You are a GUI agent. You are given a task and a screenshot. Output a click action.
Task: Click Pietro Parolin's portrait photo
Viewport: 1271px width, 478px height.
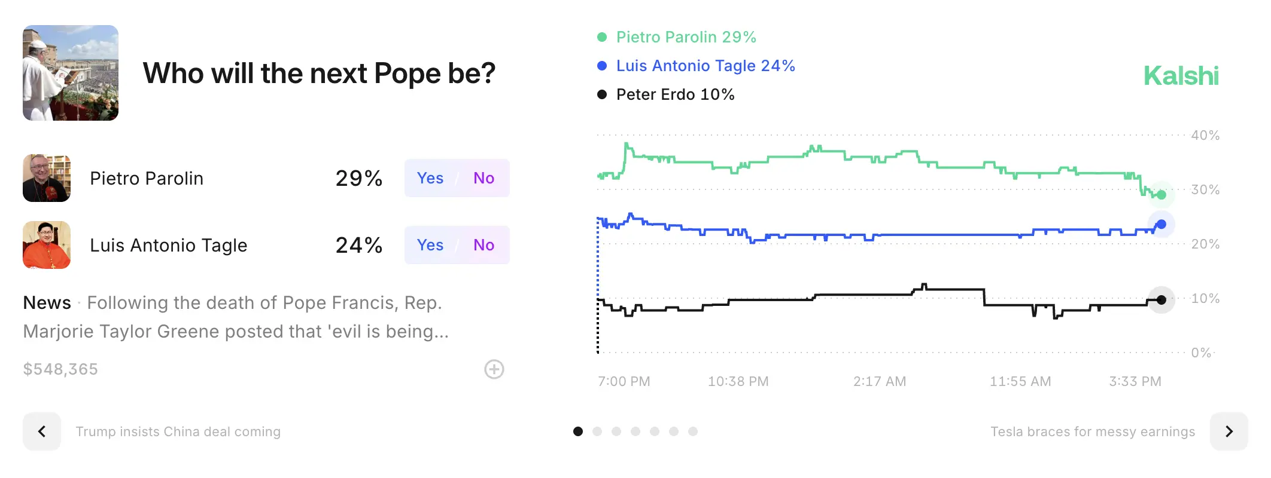(47, 178)
